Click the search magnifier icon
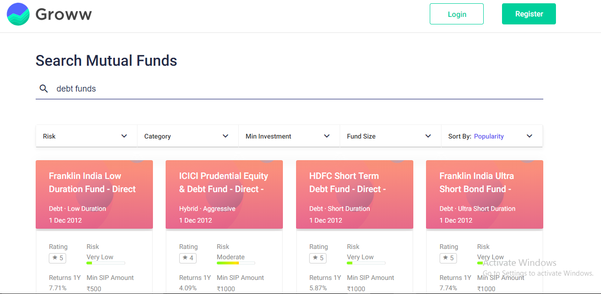 [x=44, y=89]
